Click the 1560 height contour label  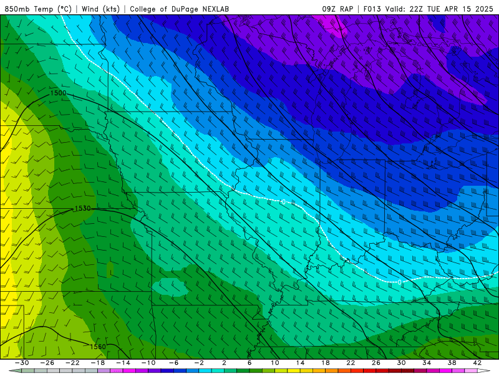[98, 347]
